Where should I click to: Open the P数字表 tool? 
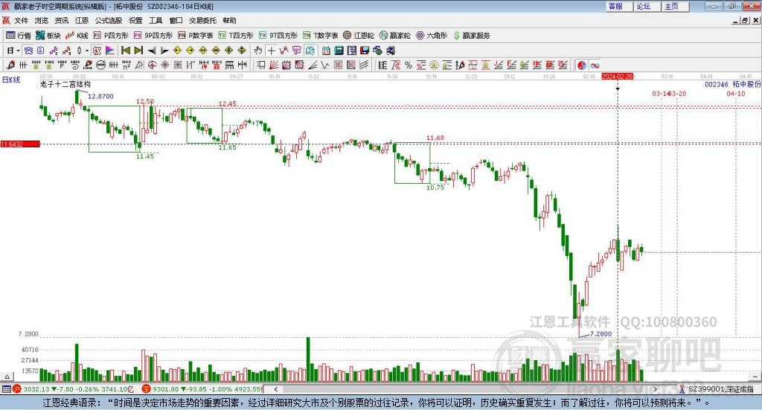(x=196, y=36)
